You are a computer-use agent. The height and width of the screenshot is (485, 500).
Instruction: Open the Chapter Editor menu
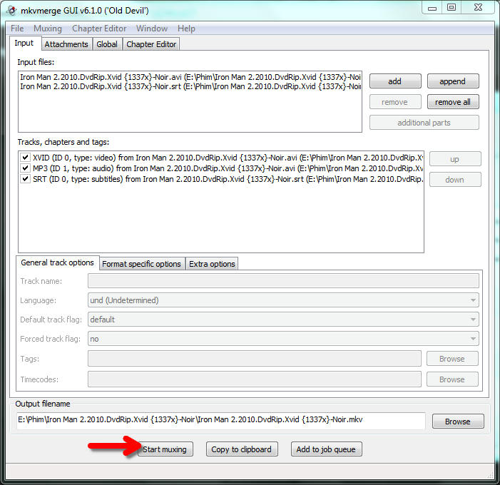tap(99, 29)
